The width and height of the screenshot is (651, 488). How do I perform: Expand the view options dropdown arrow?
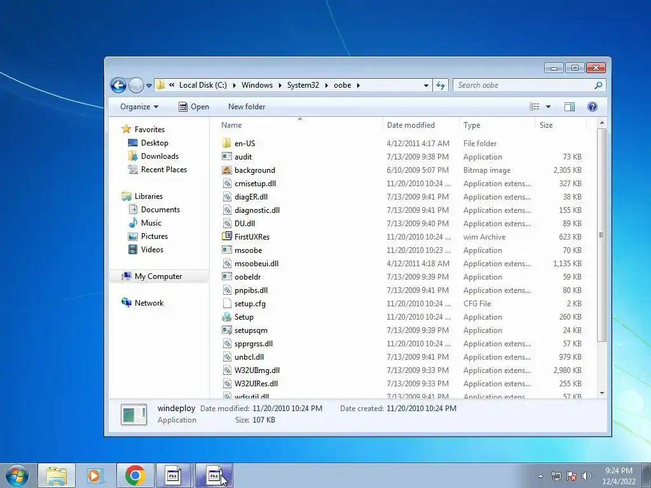tap(548, 107)
